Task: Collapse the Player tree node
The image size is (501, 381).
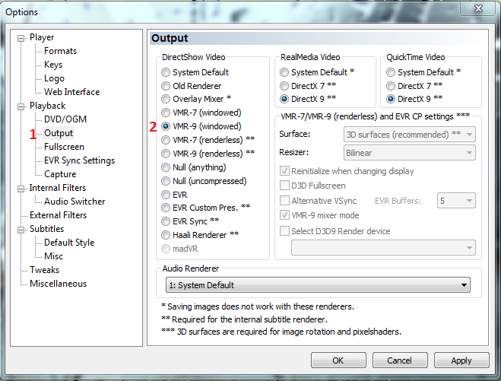Action: pyautogui.click(x=21, y=38)
